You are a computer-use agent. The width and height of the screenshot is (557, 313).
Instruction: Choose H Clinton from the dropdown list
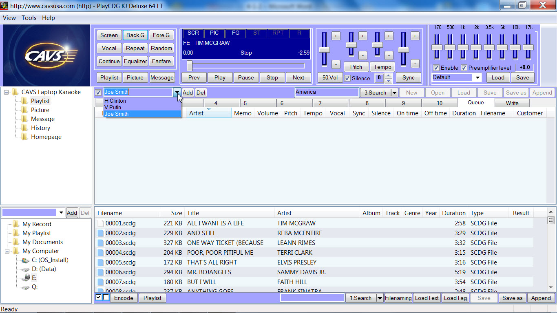coord(142,101)
